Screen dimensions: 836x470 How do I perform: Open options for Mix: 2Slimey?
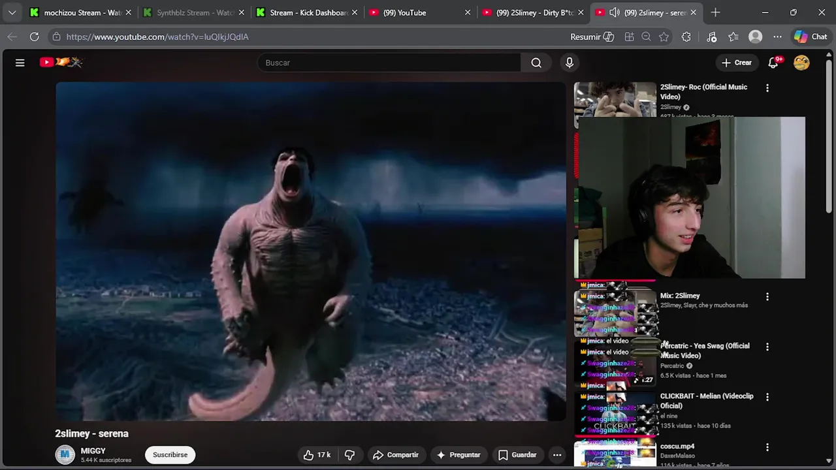pos(767,296)
